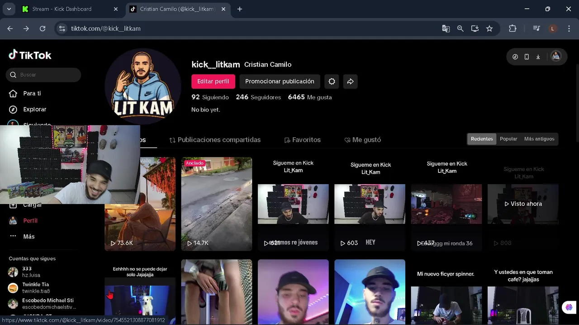View the 246 Seguidores list

[258, 97]
